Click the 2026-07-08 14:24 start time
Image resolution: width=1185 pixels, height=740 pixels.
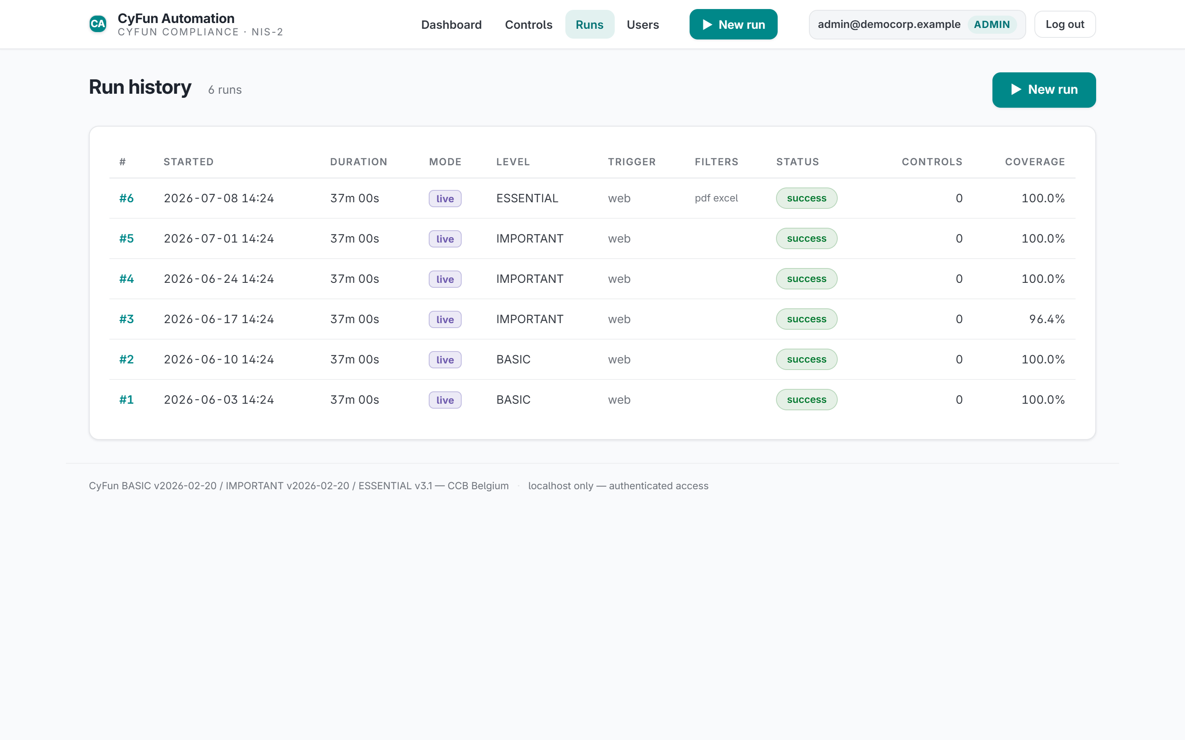[218, 198]
